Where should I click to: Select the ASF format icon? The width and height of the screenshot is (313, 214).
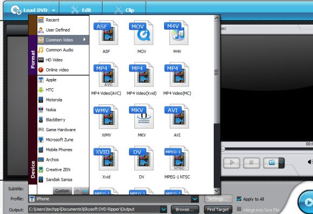pos(106,33)
